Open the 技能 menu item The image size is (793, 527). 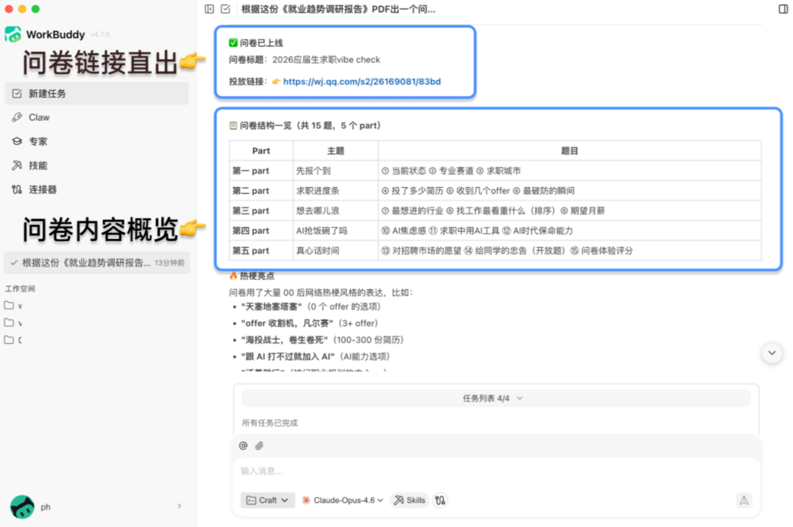97,165
